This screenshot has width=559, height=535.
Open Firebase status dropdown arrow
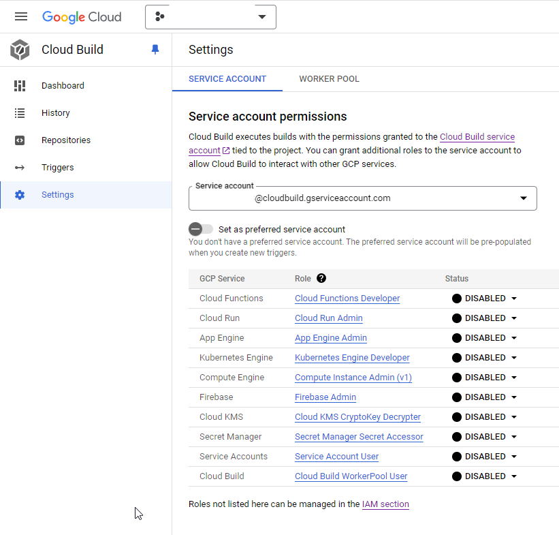514,397
